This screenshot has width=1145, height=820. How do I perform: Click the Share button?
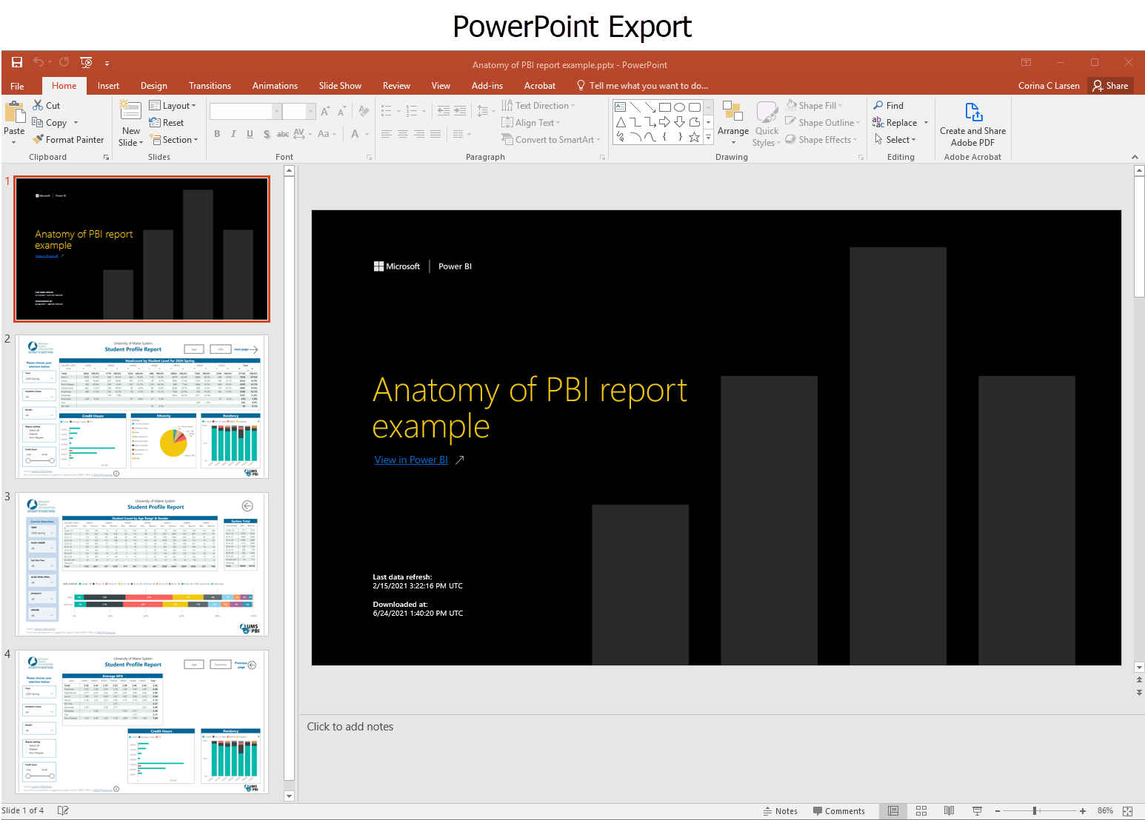pos(1110,86)
